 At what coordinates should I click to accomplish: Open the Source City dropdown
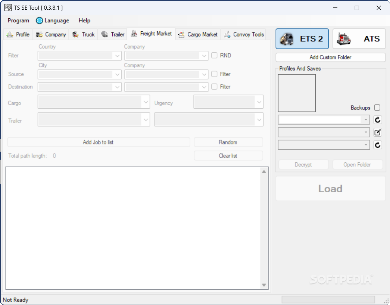coord(79,74)
